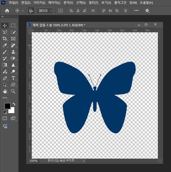Change screen mode button
The width and height of the screenshot is (171, 172).
click(13, 118)
